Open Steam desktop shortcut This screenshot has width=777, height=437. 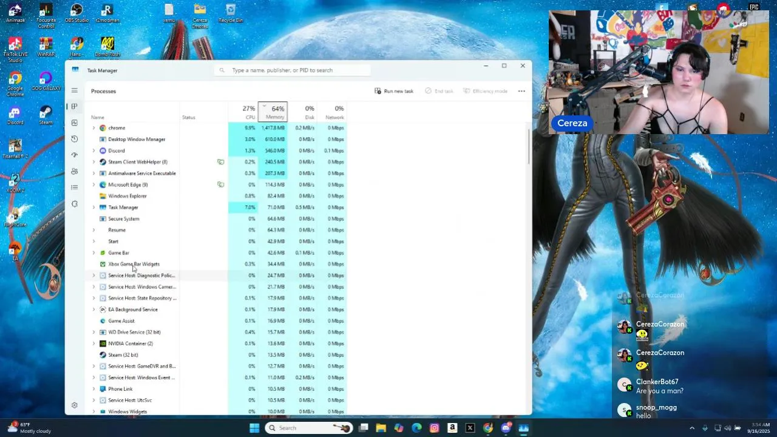tap(46, 116)
